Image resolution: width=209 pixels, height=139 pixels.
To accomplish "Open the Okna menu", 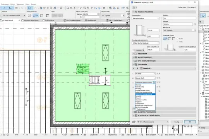I will pos(27,4).
